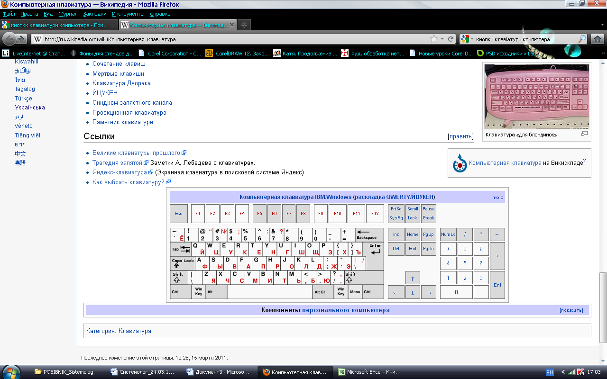Open Памятник клавиатуре link
Screen dimensions: 607x379
[123, 122]
